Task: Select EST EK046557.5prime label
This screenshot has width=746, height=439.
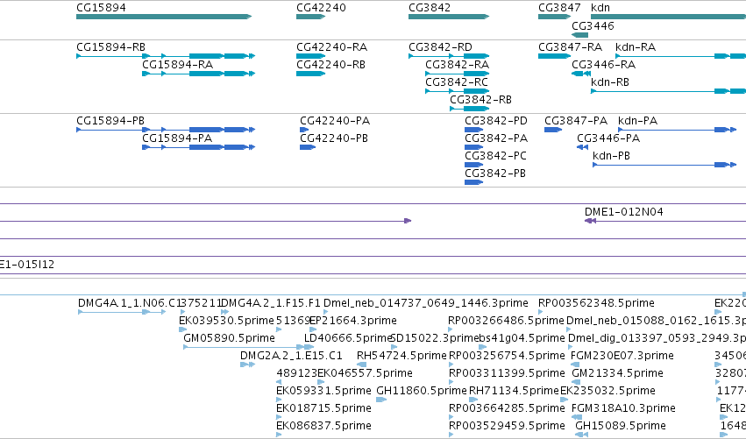Action: 365,373
